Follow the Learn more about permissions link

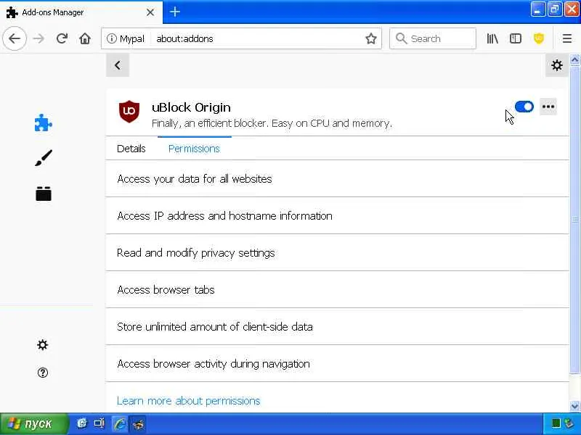click(188, 401)
